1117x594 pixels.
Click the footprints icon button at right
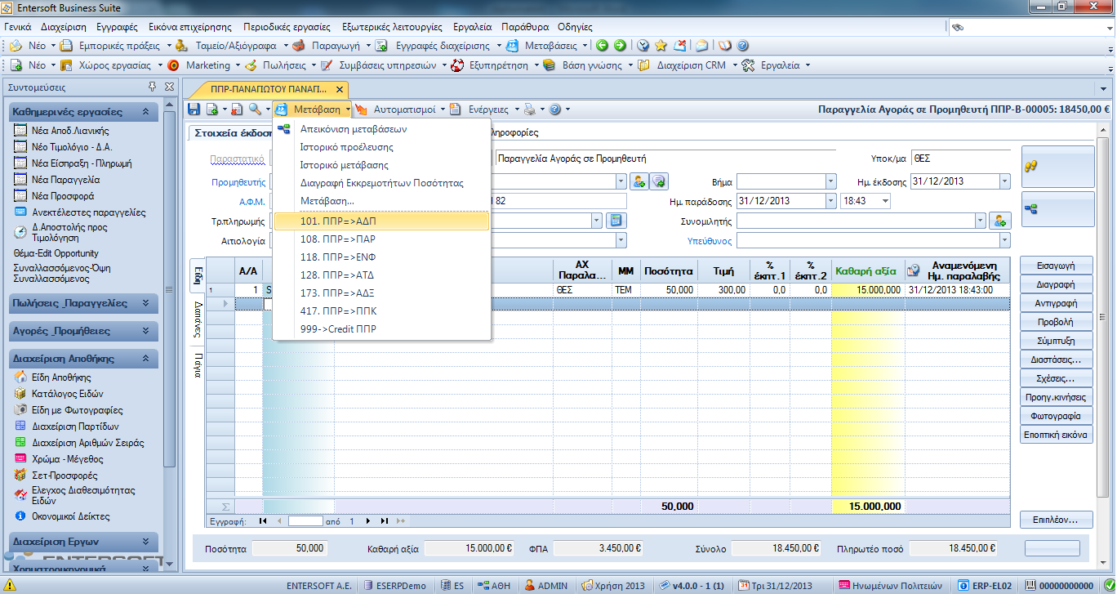click(1057, 167)
